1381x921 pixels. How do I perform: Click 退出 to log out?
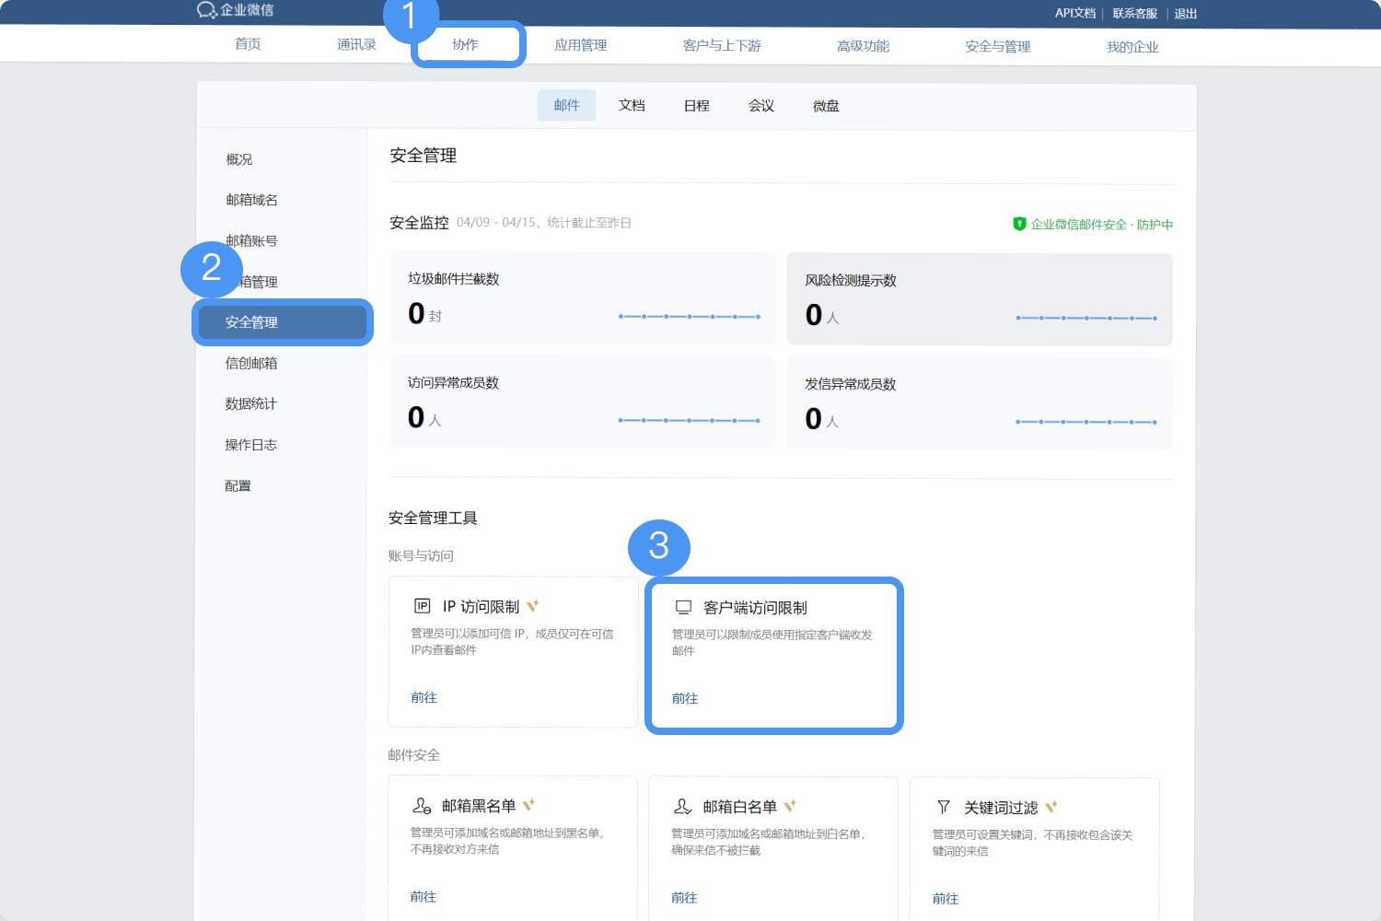point(1184,13)
